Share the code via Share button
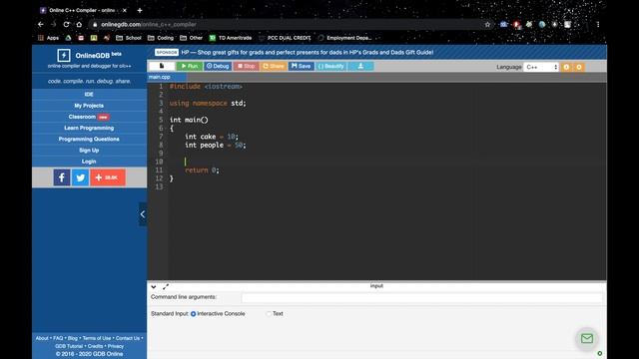The height and width of the screenshot is (359, 639). [274, 66]
